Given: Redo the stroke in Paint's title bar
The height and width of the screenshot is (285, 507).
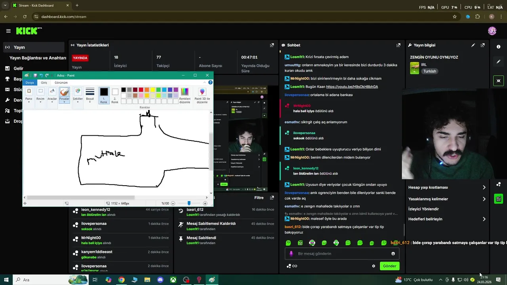Looking at the screenshot, I should click(x=47, y=75).
